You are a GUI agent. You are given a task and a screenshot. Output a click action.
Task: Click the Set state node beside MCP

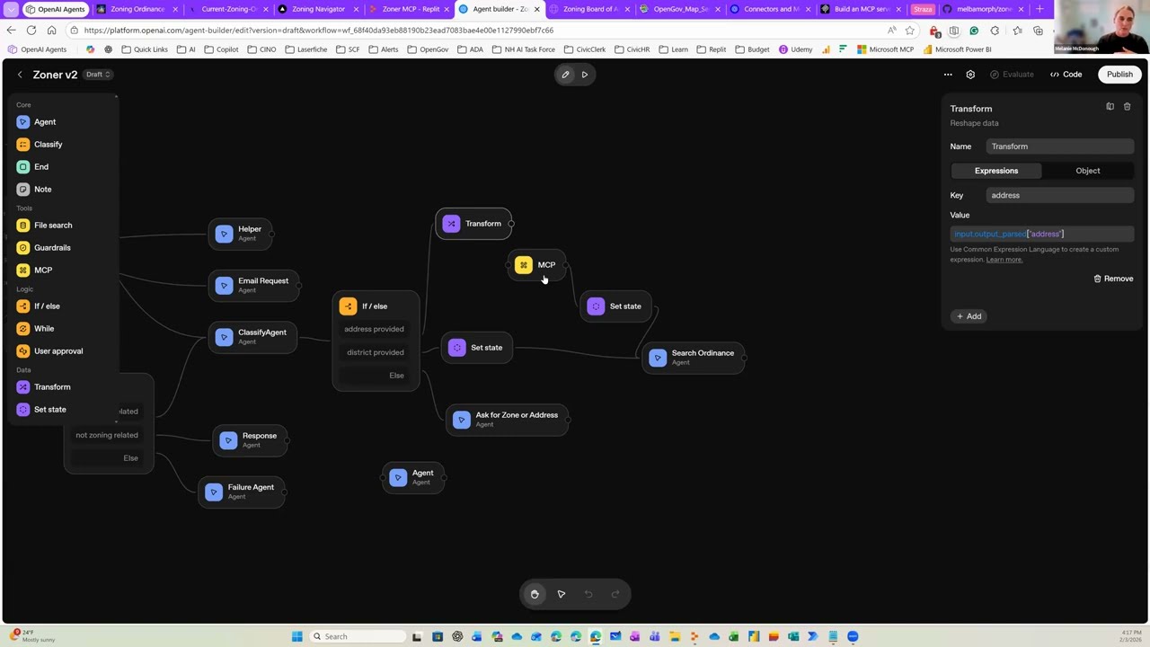(616, 306)
